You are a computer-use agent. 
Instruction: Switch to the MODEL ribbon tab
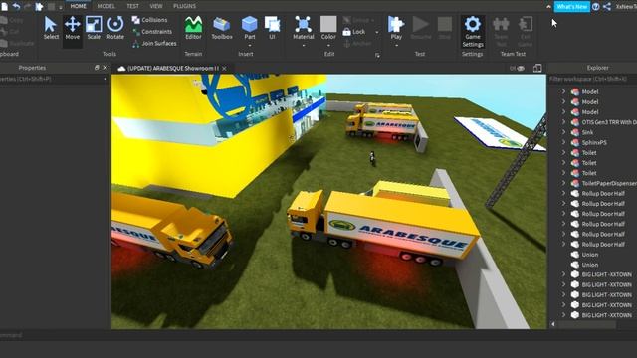106,6
